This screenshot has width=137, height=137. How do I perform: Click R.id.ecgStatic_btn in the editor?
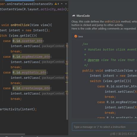(x=29, y=72)
